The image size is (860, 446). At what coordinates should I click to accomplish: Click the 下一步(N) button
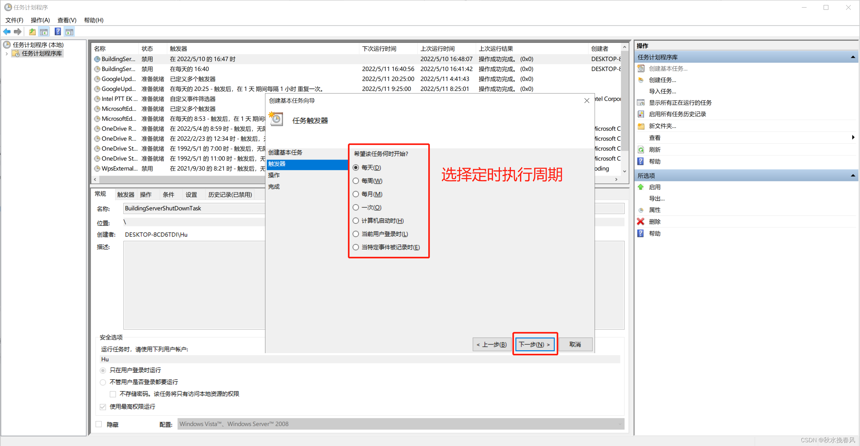pyautogui.click(x=535, y=344)
